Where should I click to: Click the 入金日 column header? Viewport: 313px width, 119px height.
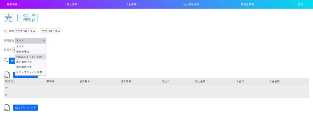click(x=240, y=81)
